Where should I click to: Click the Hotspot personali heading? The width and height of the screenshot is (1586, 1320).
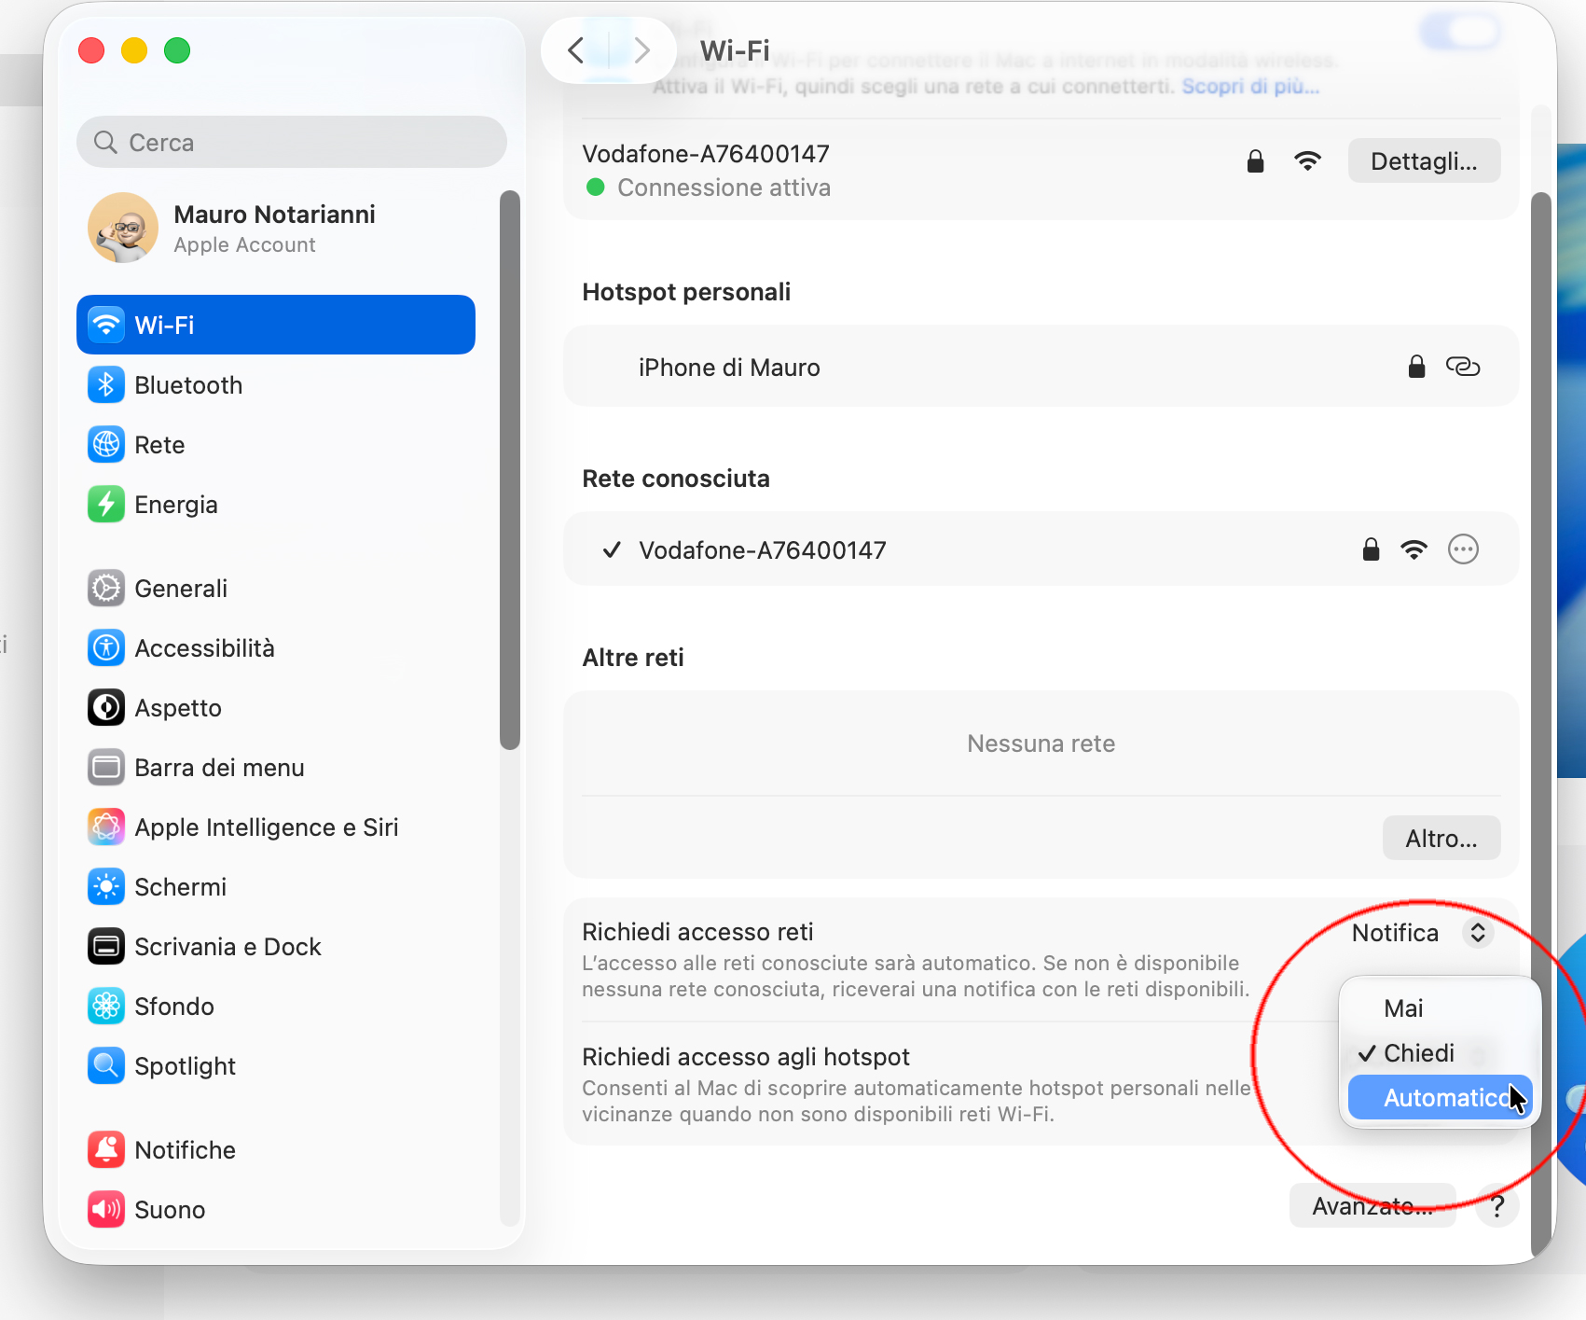point(686,292)
